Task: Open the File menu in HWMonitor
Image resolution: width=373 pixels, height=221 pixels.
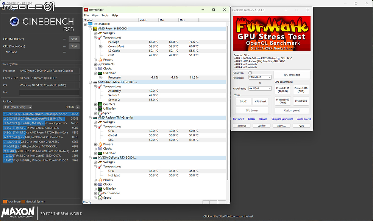Action: click(x=86, y=15)
